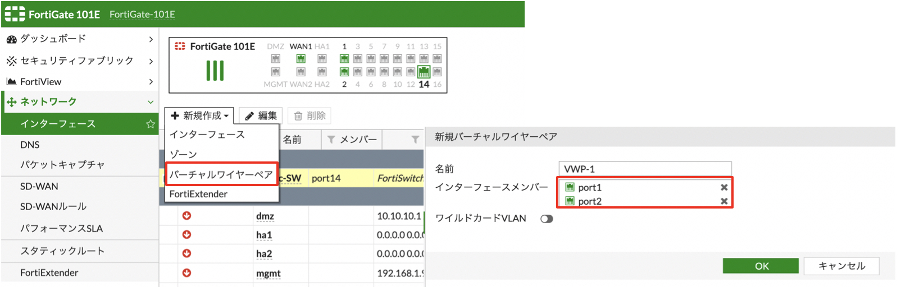Open パフォーマンスSLA page
Image resolution: width=901 pixels, height=287 pixels.
(x=62, y=228)
